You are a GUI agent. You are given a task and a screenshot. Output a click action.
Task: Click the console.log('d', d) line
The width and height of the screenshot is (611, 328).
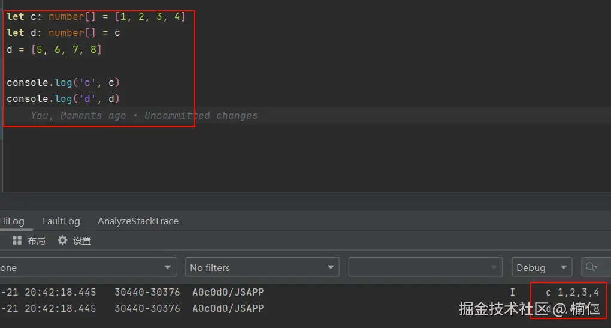63,99
